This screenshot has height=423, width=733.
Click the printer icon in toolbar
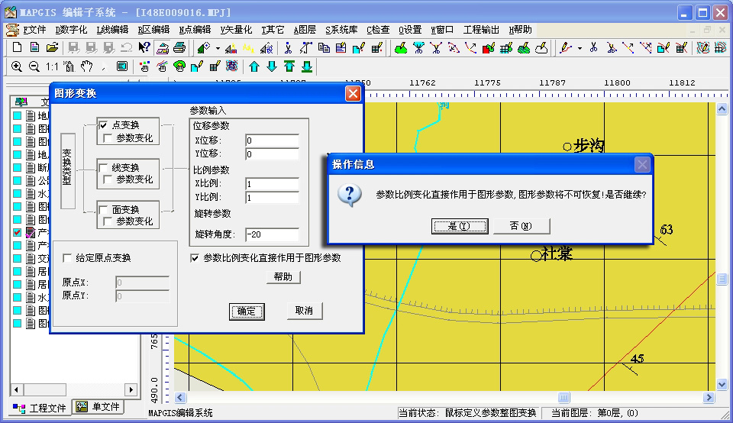pos(179,47)
